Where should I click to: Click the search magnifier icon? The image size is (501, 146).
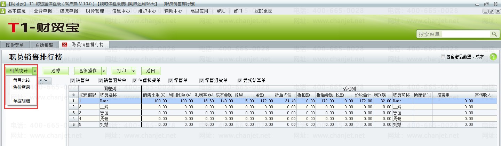tap(494, 34)
